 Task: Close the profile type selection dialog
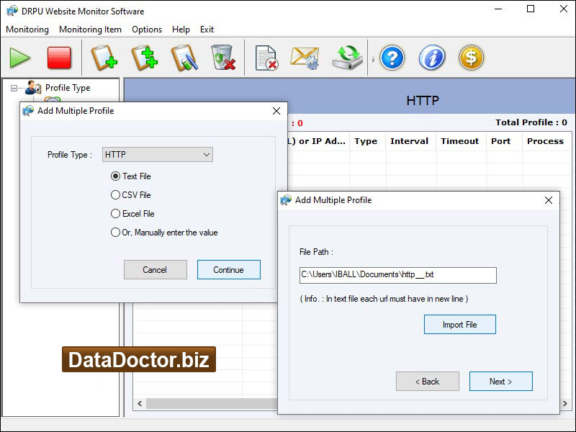coord(276,111)
